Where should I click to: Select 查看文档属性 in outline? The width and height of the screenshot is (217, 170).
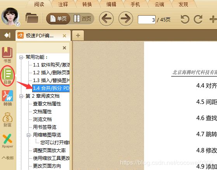(x=47, y=104)
